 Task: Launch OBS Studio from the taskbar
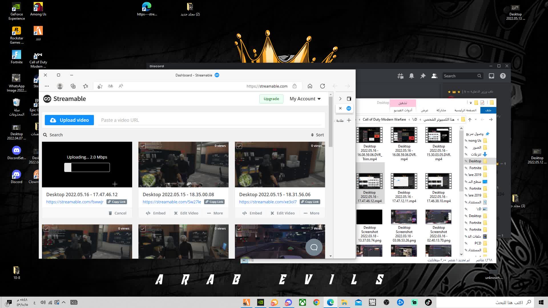point(386,302)
